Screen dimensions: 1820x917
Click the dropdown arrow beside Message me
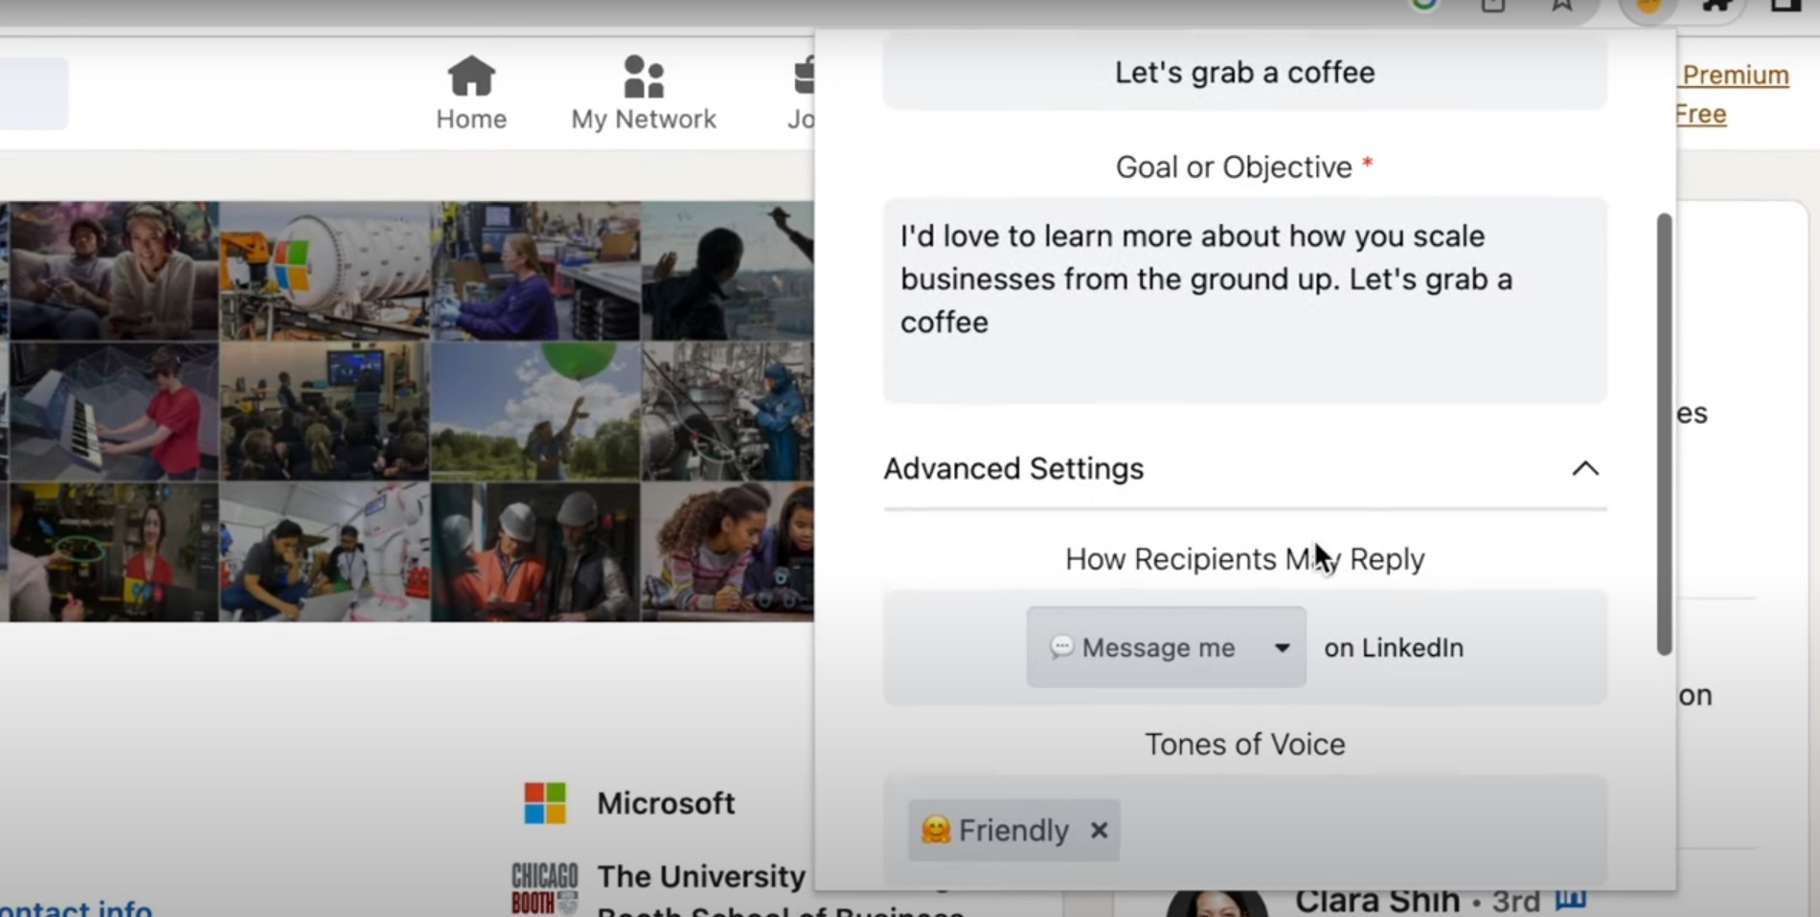click(x=1282, y=648)
